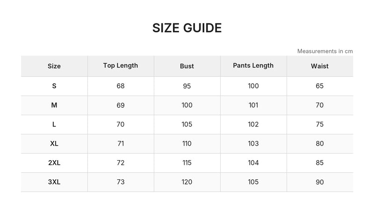
Task: Click the SIZE GUIDE heading
Action: pos(187,28)
